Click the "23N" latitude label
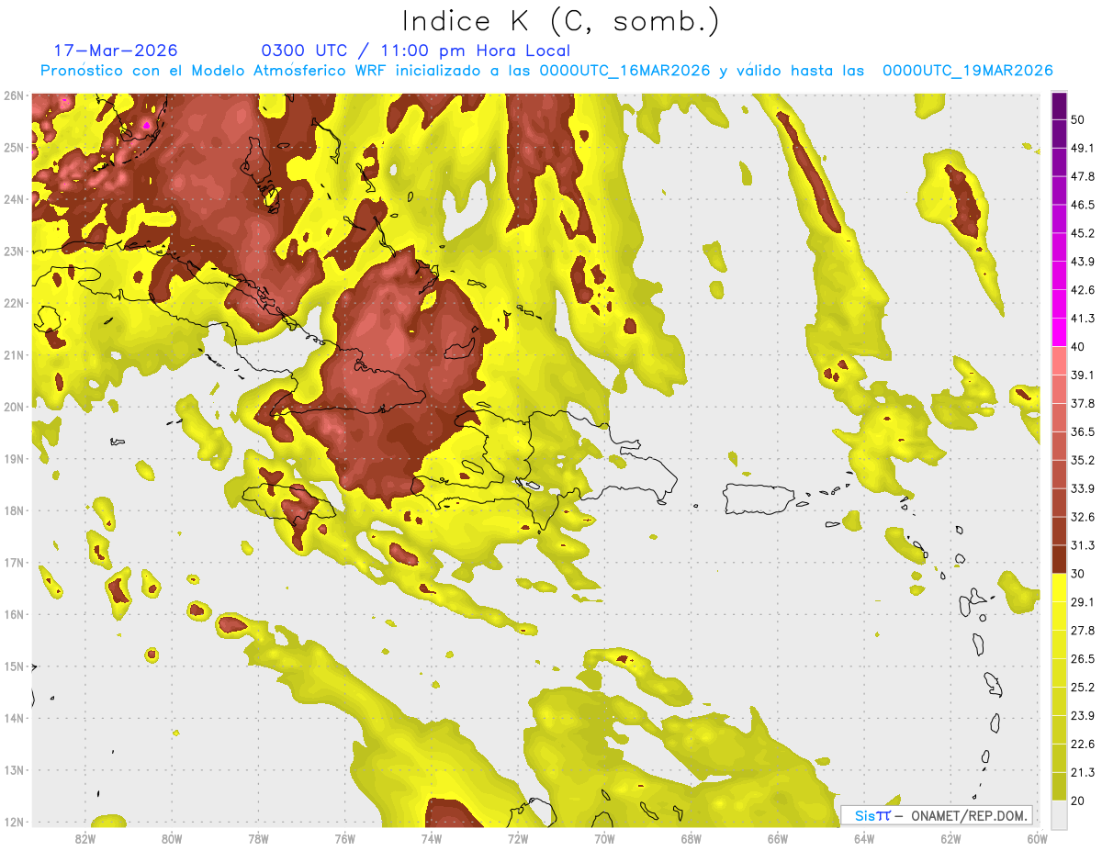The image size is (1102, 851). pyautogui.click(x=14, y=252)
